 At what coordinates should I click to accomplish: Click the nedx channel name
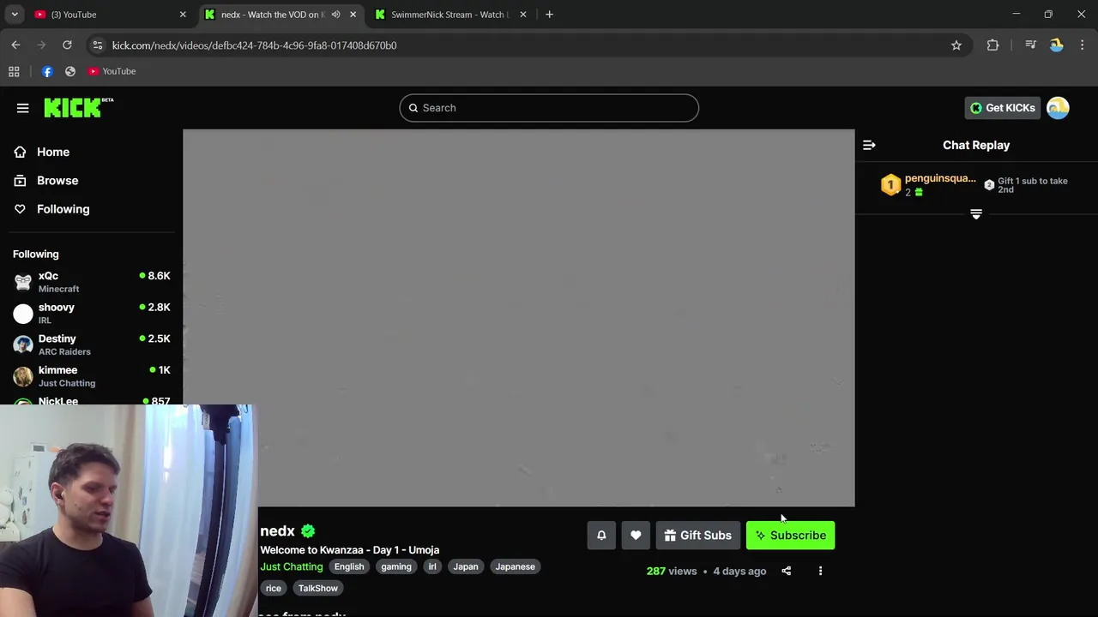click(277, 531)
